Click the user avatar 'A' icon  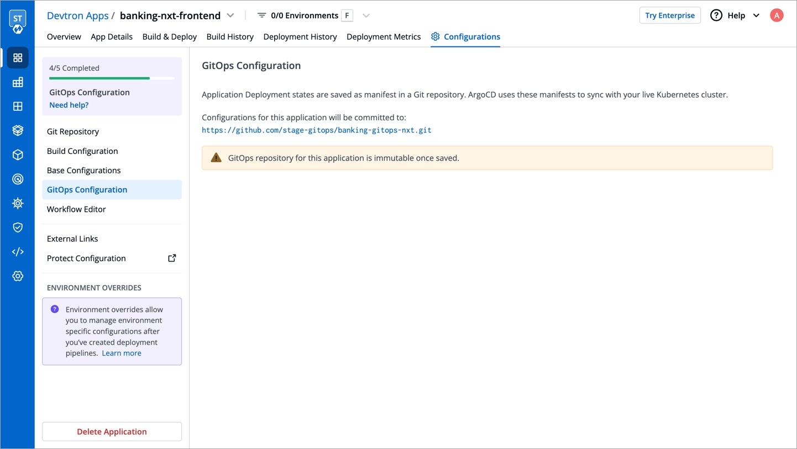[x=777, y=15]
